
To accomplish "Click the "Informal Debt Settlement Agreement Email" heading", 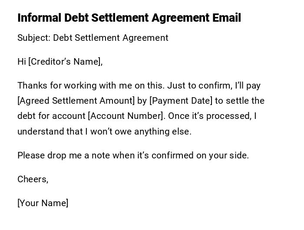I will tap(129, 18).
